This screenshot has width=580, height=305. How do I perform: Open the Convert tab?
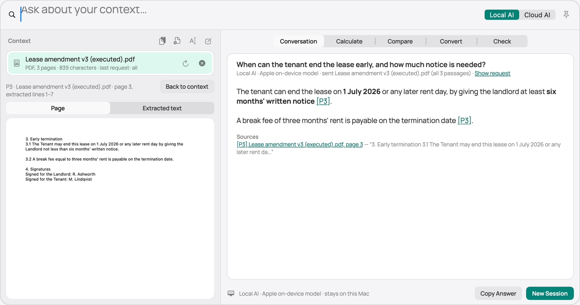(451, 41)
